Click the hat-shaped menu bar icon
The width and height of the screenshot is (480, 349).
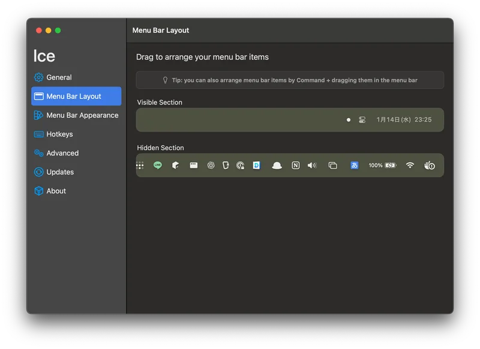tap(277, 165)
